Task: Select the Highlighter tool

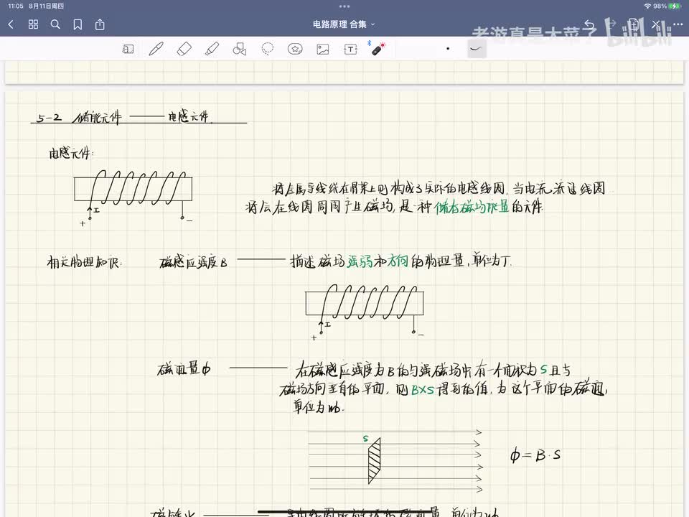Action: tap(212, 49)
